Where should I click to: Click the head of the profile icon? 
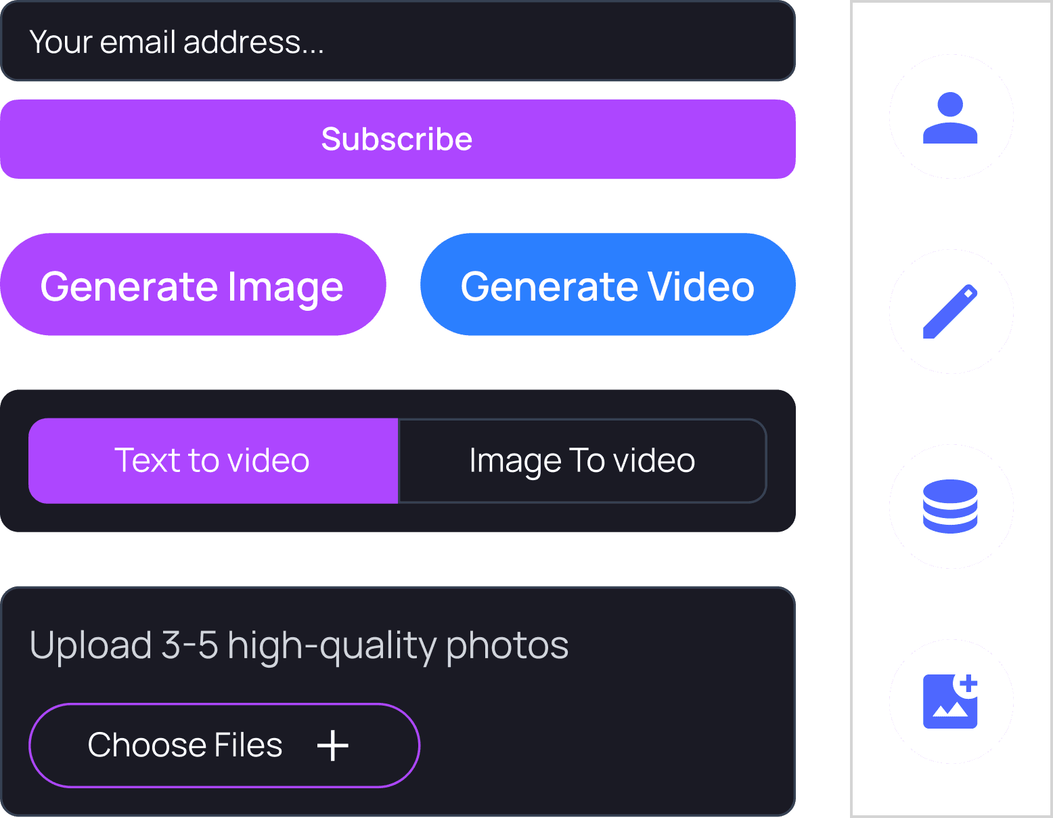[x=950, y=104]
